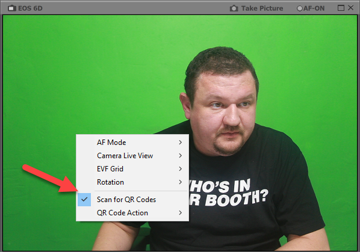360x252 pixels.
Task: Open the QR Code Action submenu chevron
Action: [181, 213]
